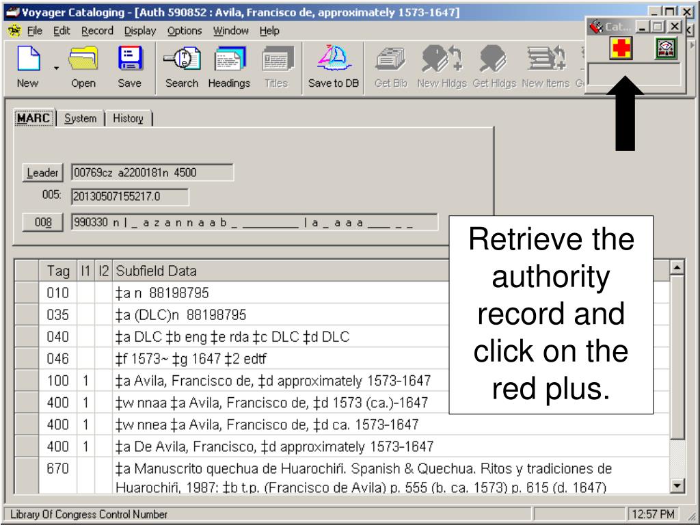Screen dimensions: 700x525
Task: Click the red plus icon in Cat window
Action: (x=621, y=49)
